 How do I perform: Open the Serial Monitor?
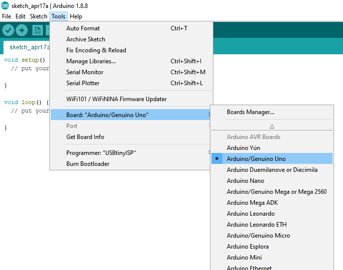click(x=131, y=72)
